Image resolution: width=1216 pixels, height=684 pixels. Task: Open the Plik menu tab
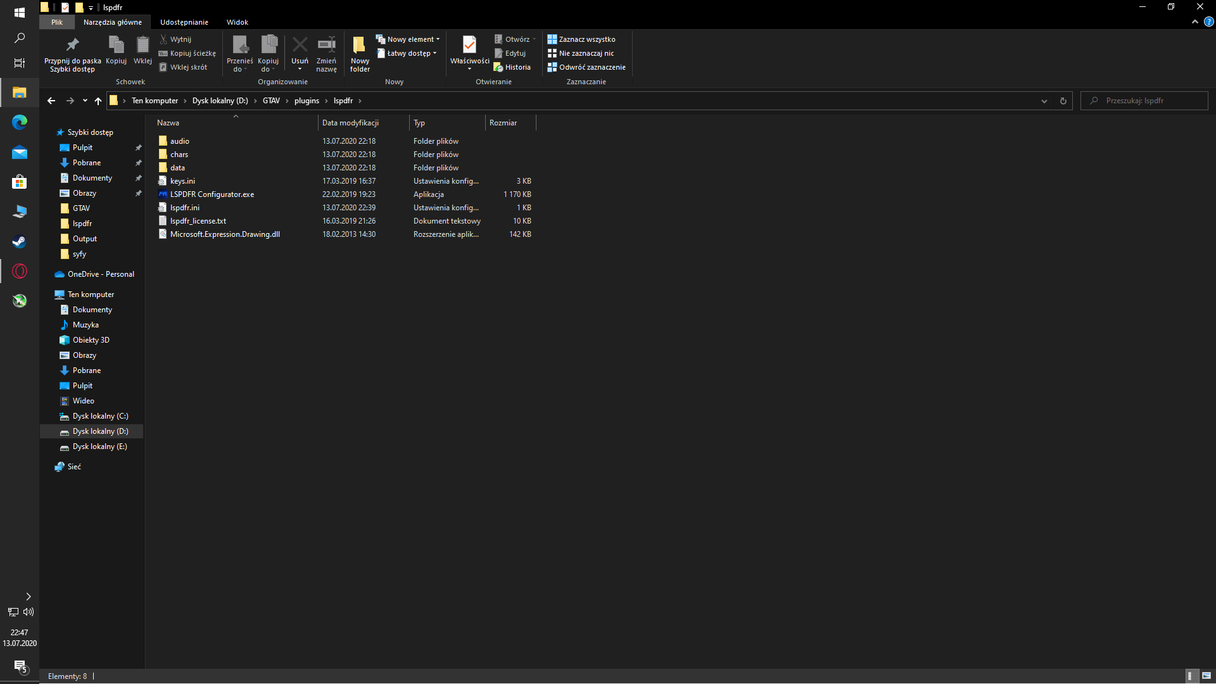(x=57, y=22)
